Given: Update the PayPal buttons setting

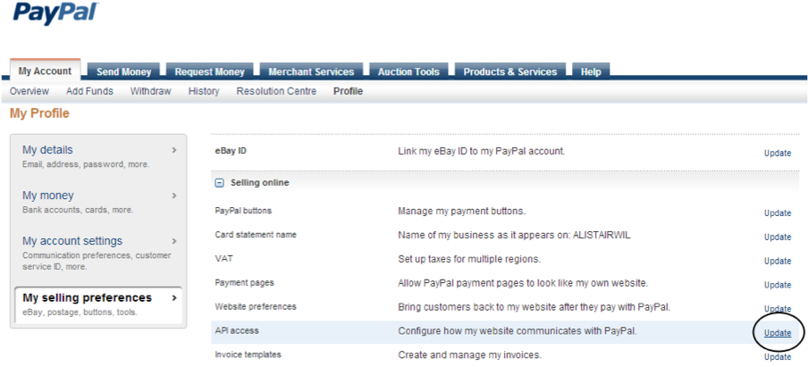Looking at the screenshot, I should (x=777, y=213).
